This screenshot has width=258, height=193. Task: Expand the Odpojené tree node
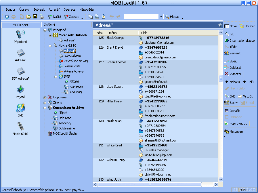[45, 98]
